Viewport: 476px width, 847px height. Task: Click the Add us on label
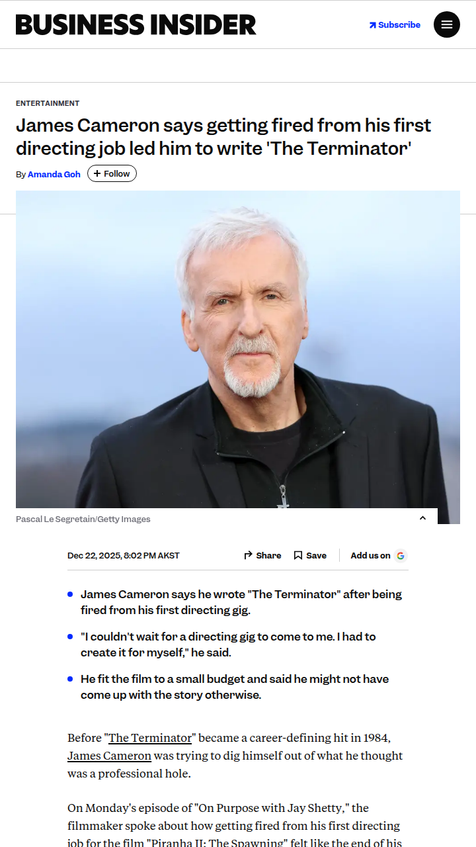click(x=370, y=555)
